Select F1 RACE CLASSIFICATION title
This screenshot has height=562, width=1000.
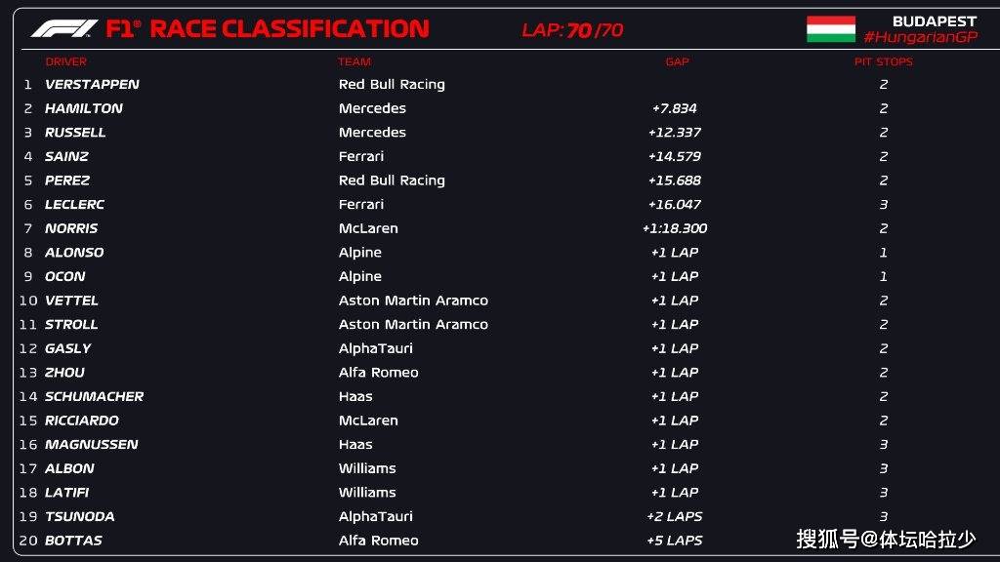[268, 28]
